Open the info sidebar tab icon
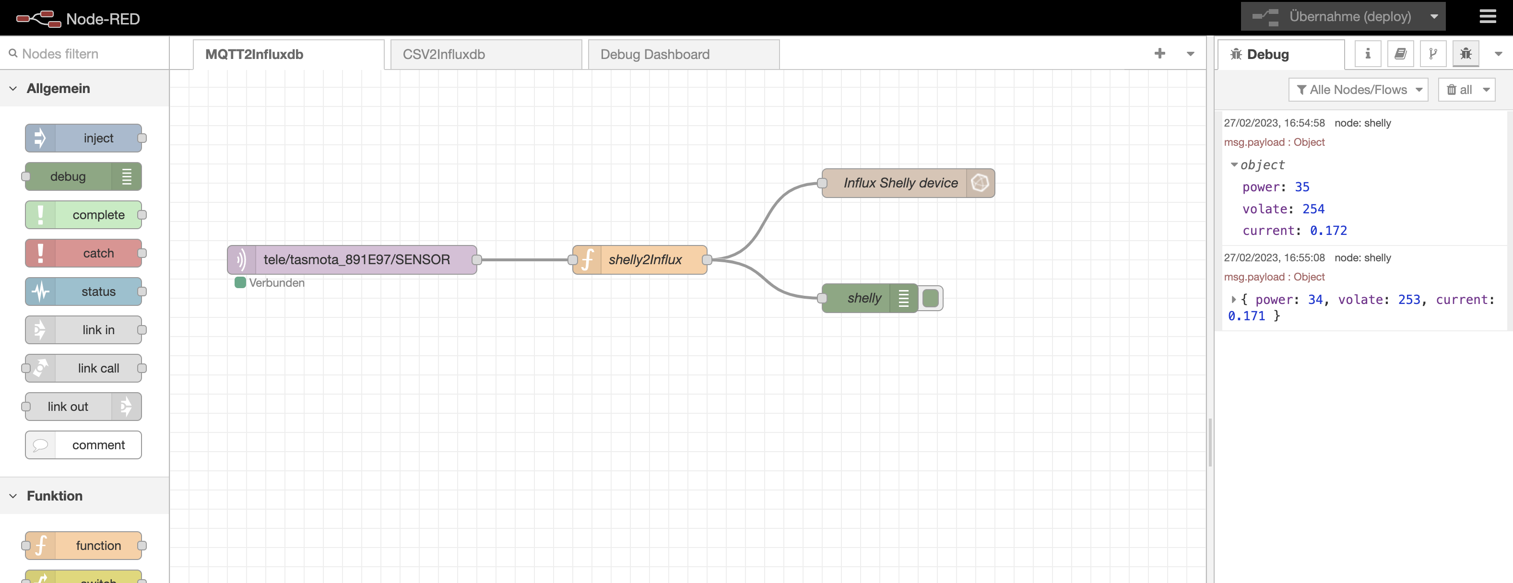Screen dimensions: 1513x583 [1367, 54]
